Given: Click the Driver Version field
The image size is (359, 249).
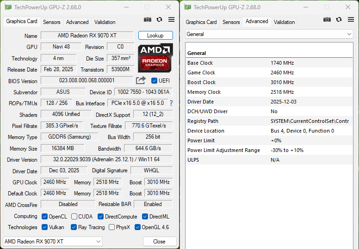Looking at the screenshot, I should tap(106, 159).
